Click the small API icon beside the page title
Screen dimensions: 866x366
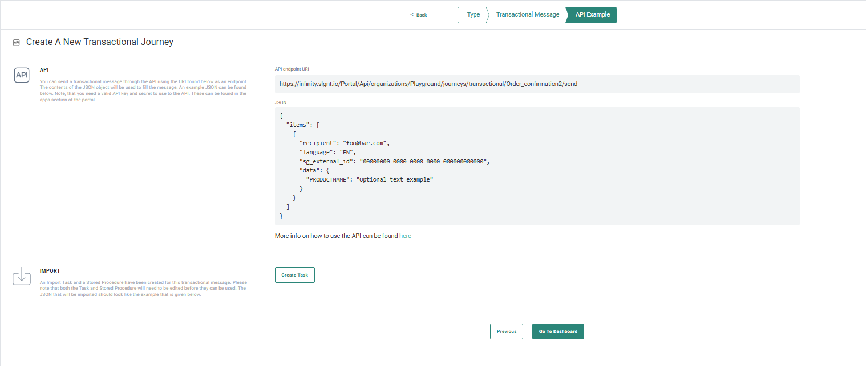coord(16,42)
